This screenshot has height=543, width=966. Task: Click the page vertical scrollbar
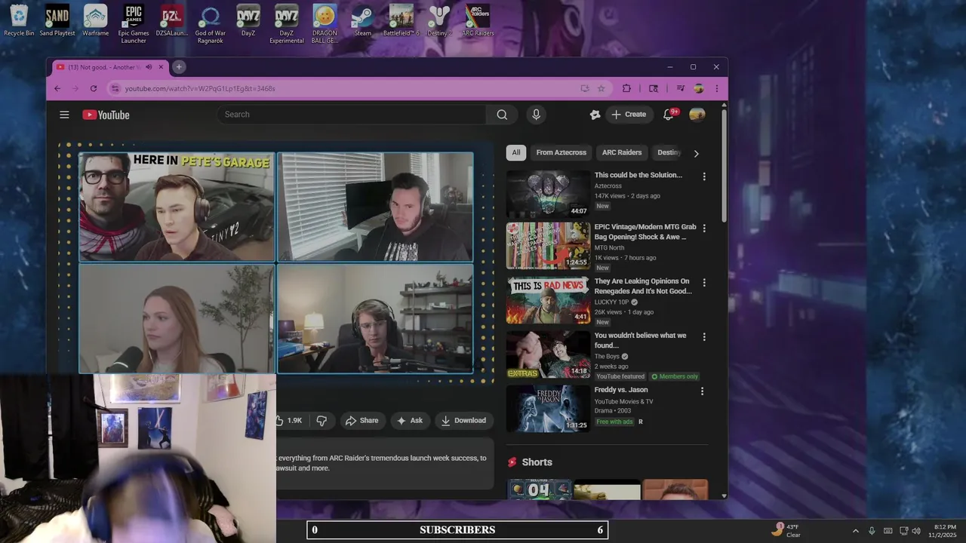coord(724,166)
